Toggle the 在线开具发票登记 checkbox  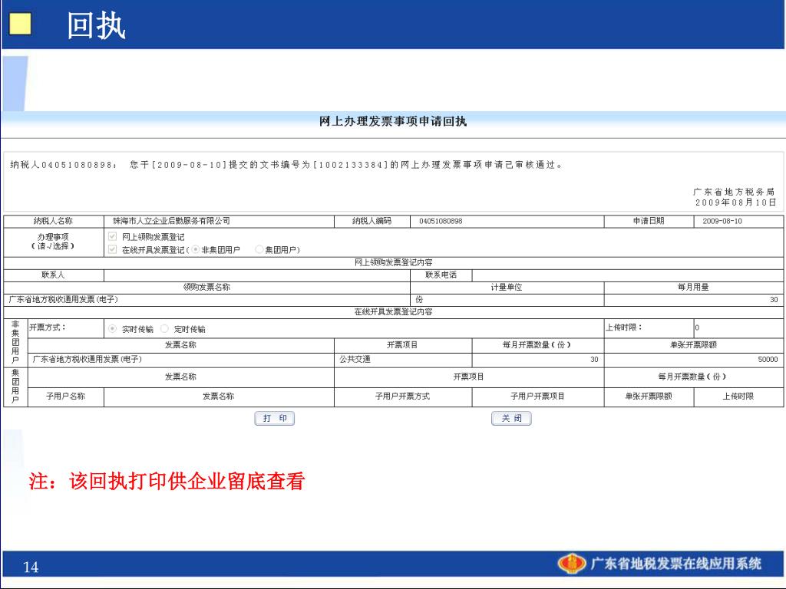[x=113, y=249]
